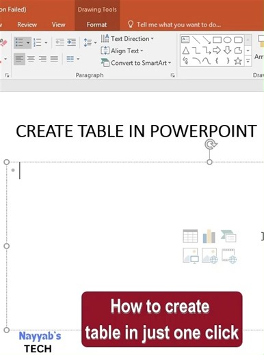264x355 pixels.
Task: Select the Isosceles Triangle shape
Action: point(186,51)
